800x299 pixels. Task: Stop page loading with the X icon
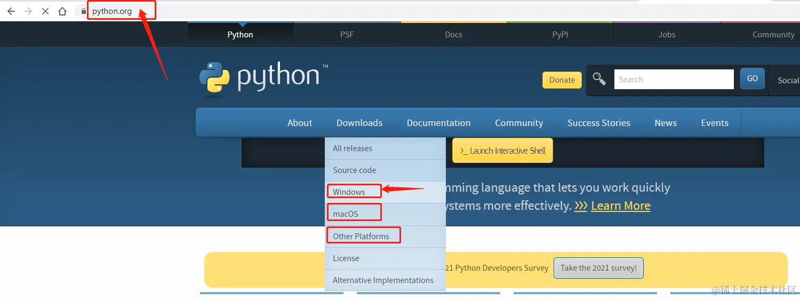click(x=45, y=11)
